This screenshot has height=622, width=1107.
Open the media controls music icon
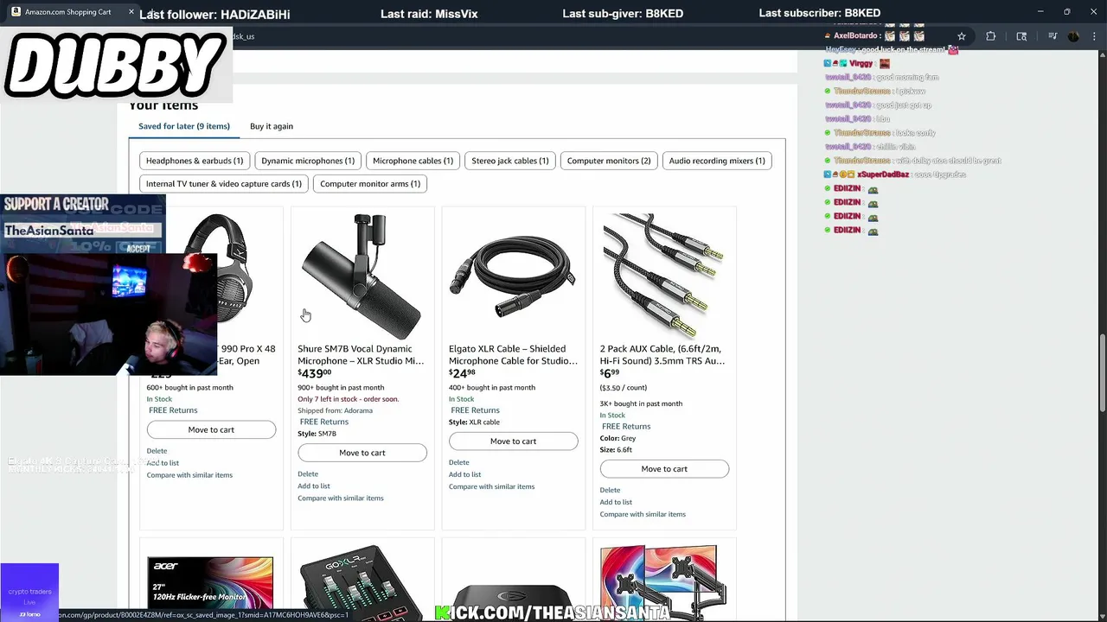(1053, 36)
